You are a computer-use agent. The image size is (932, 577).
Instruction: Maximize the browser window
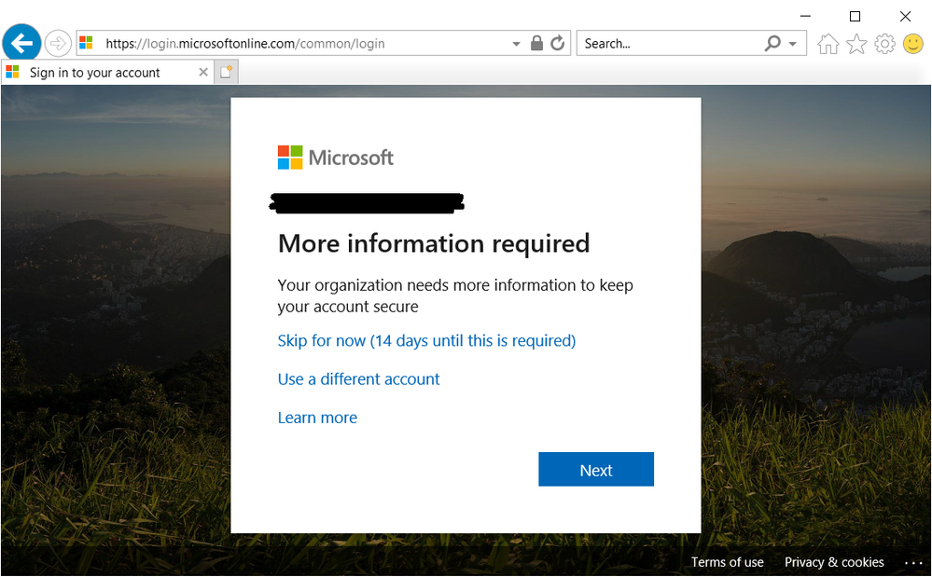pyautogui.click(x=855, y=16)
